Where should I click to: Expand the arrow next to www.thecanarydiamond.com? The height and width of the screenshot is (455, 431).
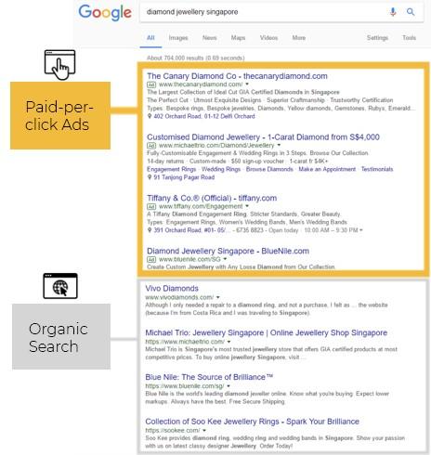coord(247,84)
